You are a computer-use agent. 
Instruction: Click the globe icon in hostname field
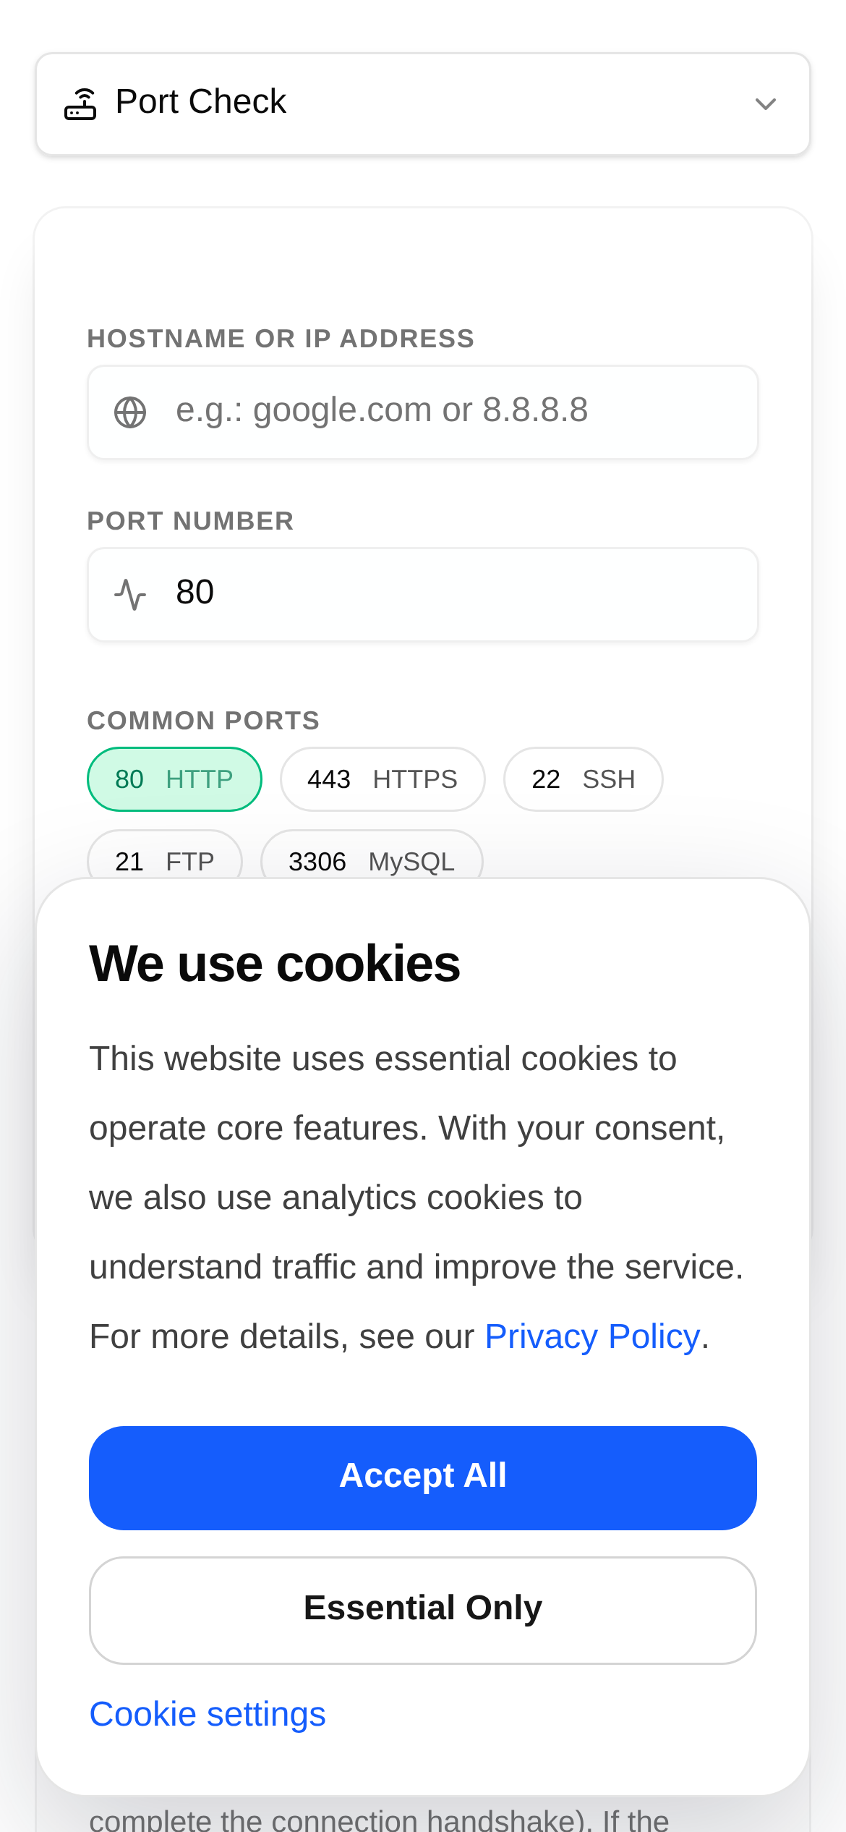tap(130, 412)
